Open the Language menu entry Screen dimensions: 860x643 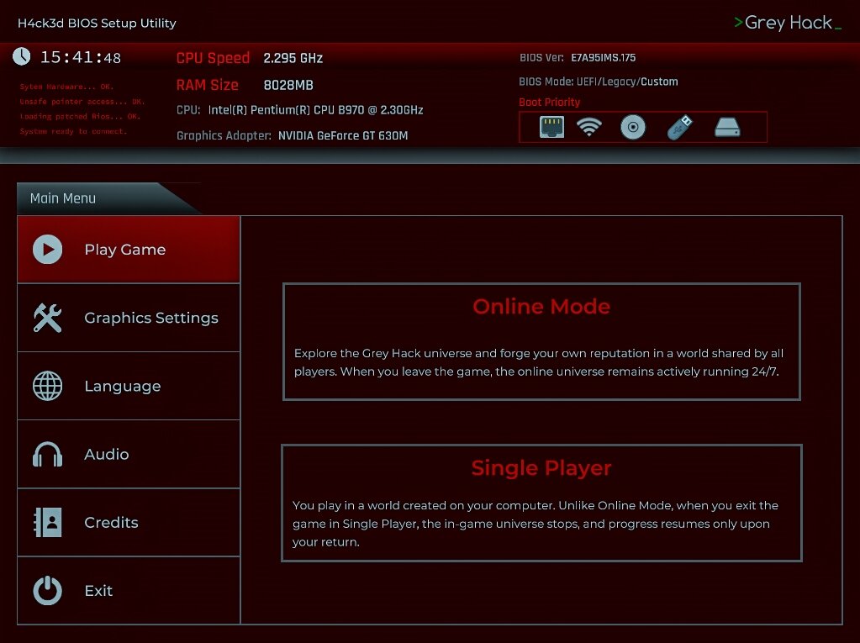point(129,386)
